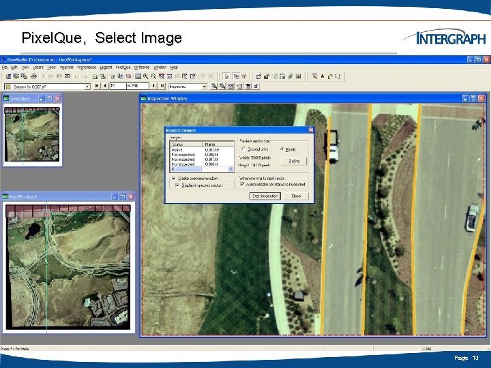Open the Inspected status dropdown

205,87
